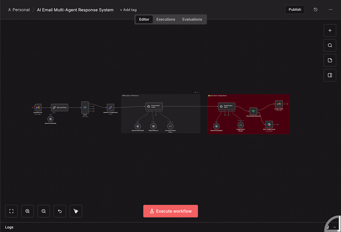This screenshot has height=232, width=341.
Task: Select the OpenAI Chat Model3 sub-node
Action: (138, 126)
